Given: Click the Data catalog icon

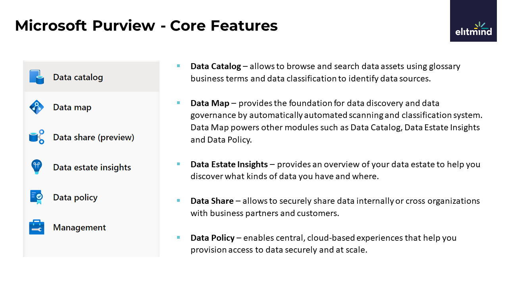Looking at the screenshot, I should point(37,77).
